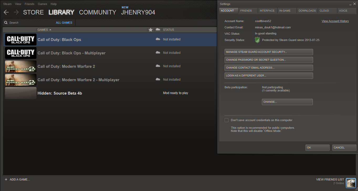Click cloud icon in Modern Warfare 2 row
This screenshot has height=191, width=358.
(x=158, y=66)
